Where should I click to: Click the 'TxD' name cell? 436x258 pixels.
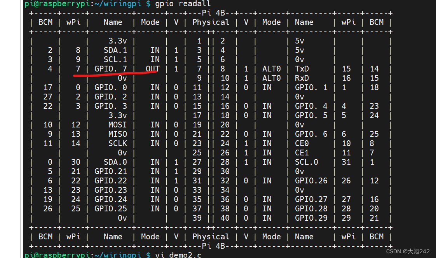[302, 69]
